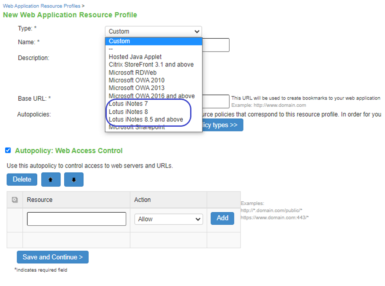Click the New Web Application Resource Profile title

70,15
